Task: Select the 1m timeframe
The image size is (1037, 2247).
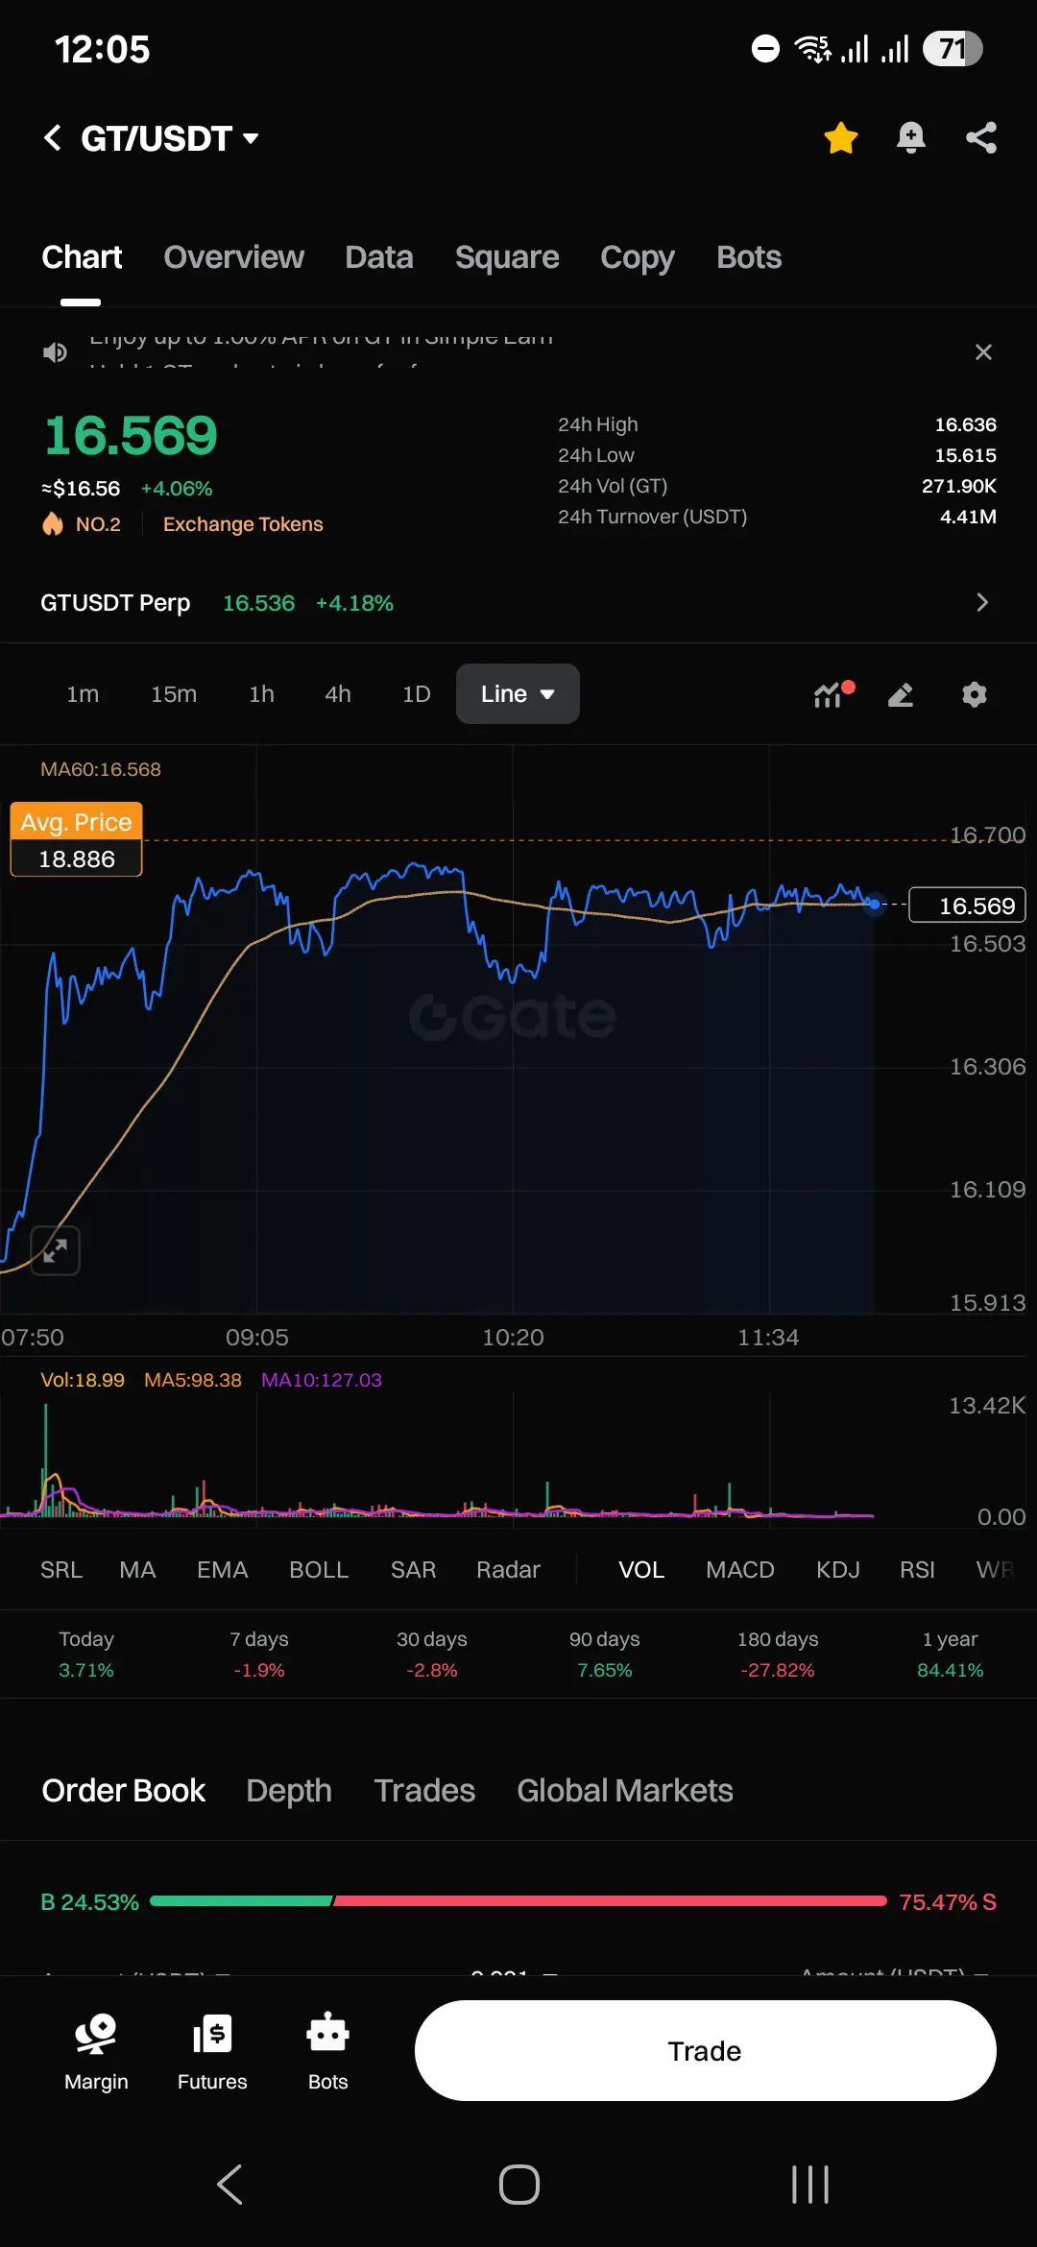Action: (x=83, y=694)
